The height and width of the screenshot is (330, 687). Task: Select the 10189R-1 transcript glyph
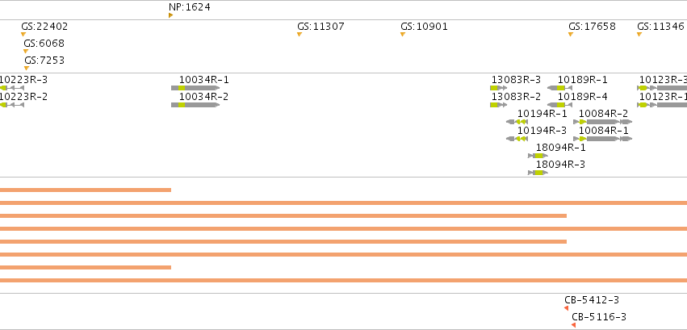(x=560, y=88)
